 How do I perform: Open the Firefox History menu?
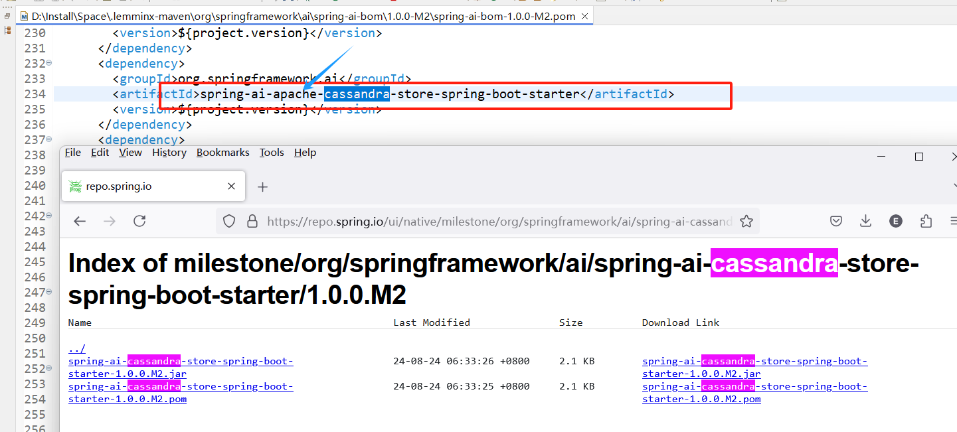[169, 153]
